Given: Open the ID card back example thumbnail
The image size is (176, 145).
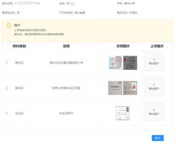Looking at the screenshot, I should pyautogui.click(x=130, y=63).
